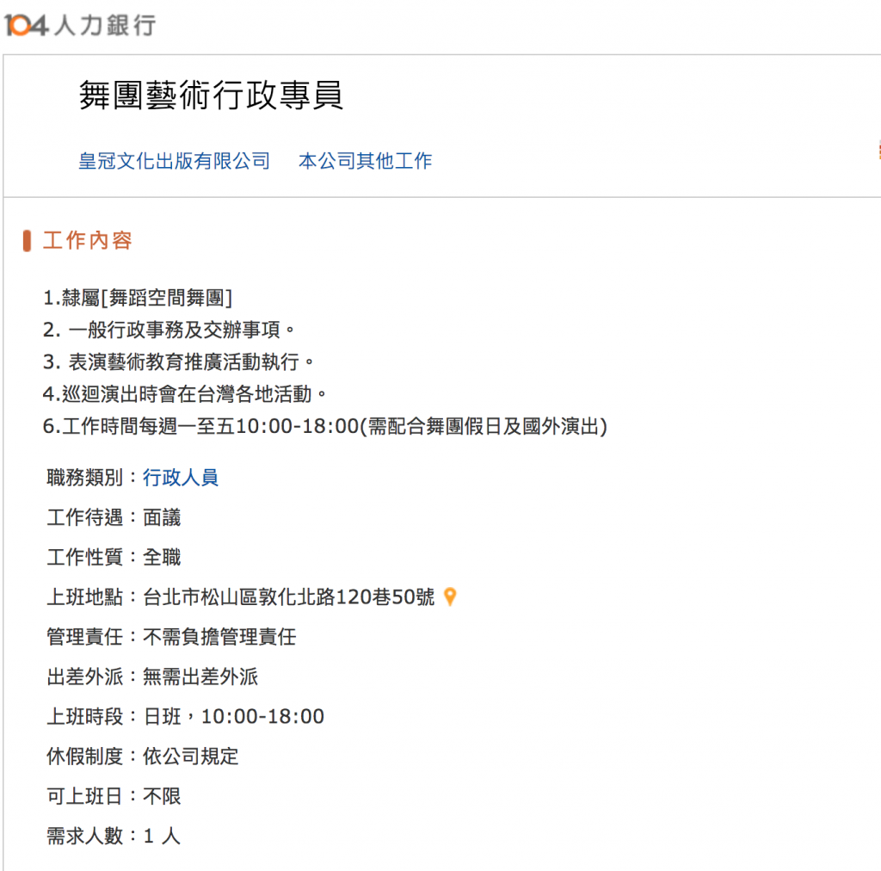
Task: Click the 工作待遇 面議 line
Action: click(114, 517)
